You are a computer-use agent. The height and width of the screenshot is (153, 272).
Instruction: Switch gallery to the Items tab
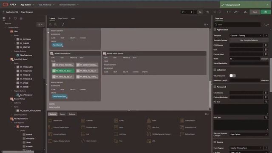point(62,114)
